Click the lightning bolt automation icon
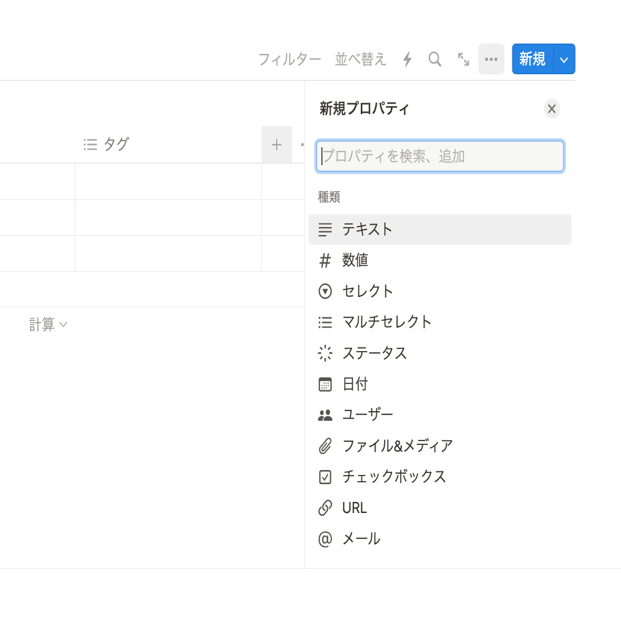 click(407, 60)
